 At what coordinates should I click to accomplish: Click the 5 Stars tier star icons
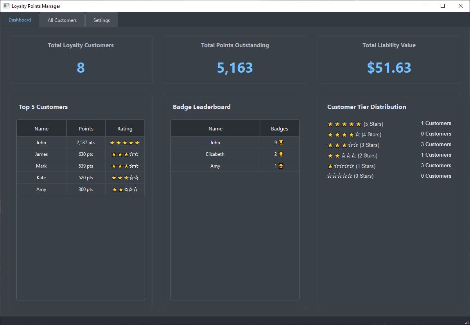(x=344, y=124)
